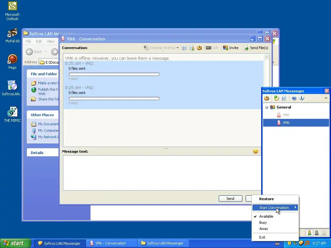331x248 pixels.
Task: Open the emoticon smiley picker
Action: pyautogui.click(x=256, y=151)
